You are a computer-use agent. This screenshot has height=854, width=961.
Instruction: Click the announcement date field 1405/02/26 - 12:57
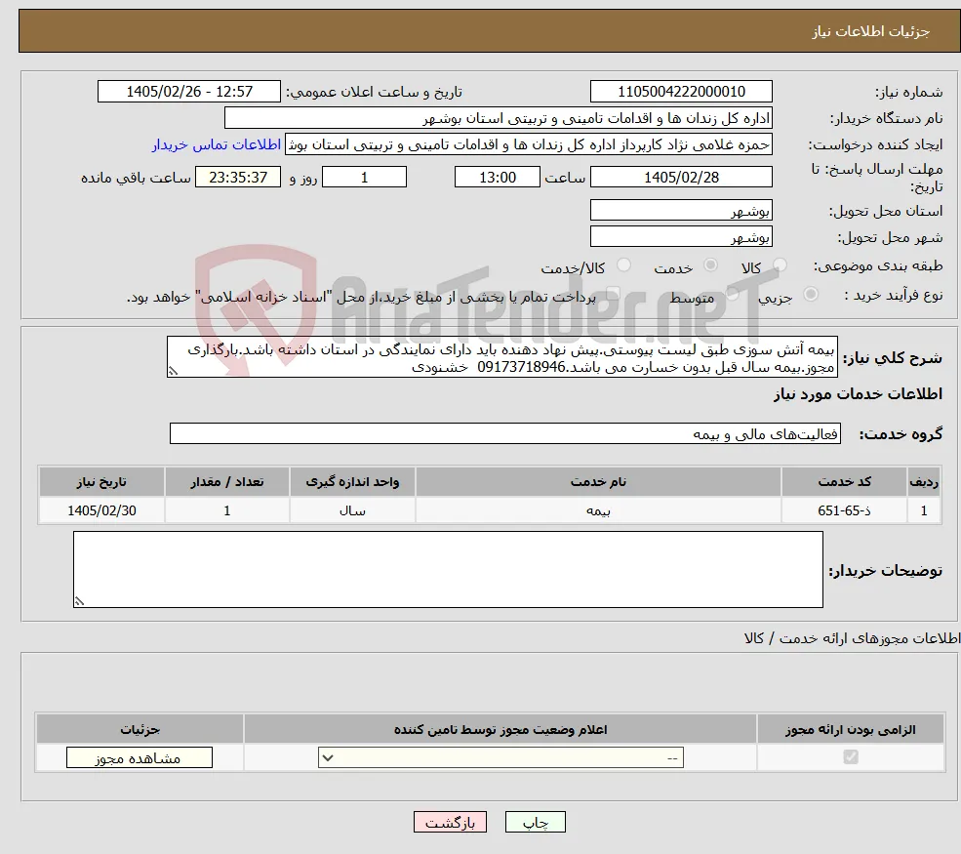188,92
